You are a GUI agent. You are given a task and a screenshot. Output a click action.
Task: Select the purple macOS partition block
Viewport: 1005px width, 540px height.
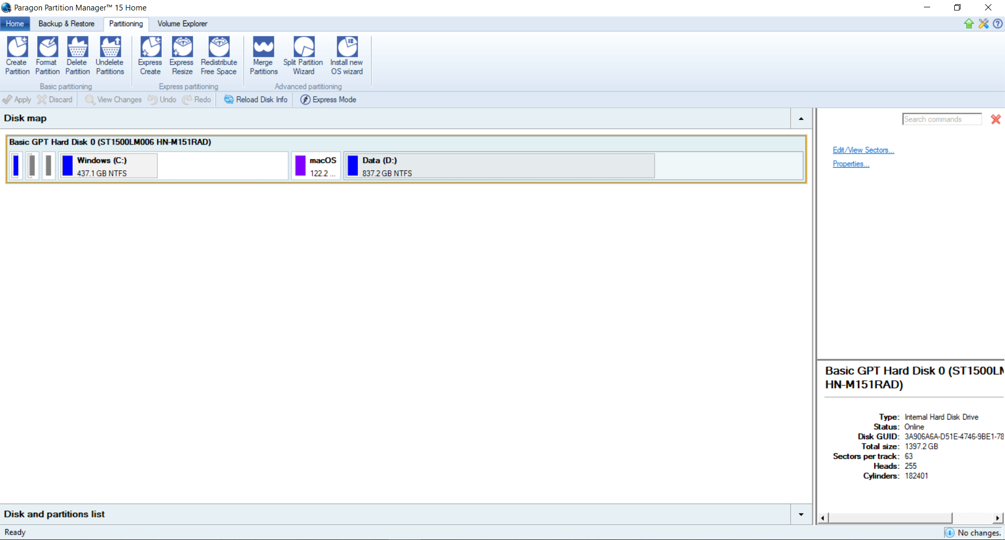tap(316, 166)
